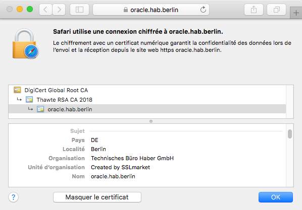Click the 'Nom' field label
The width and height of the screenshot is (302, 210).
pyautogui.click(x=78, y=176)
